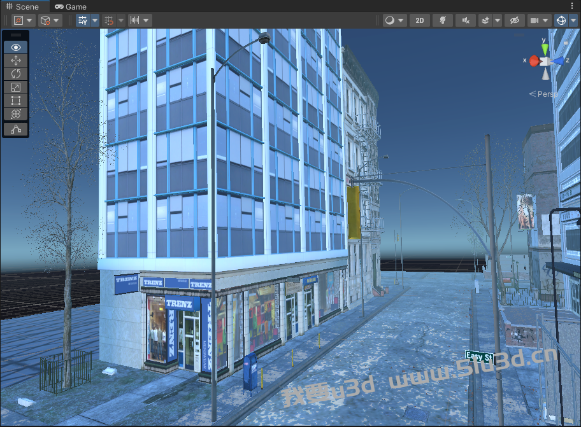Click the center cube of the orientation gizmo
The image size is (581, 427).
pos(545,62)
